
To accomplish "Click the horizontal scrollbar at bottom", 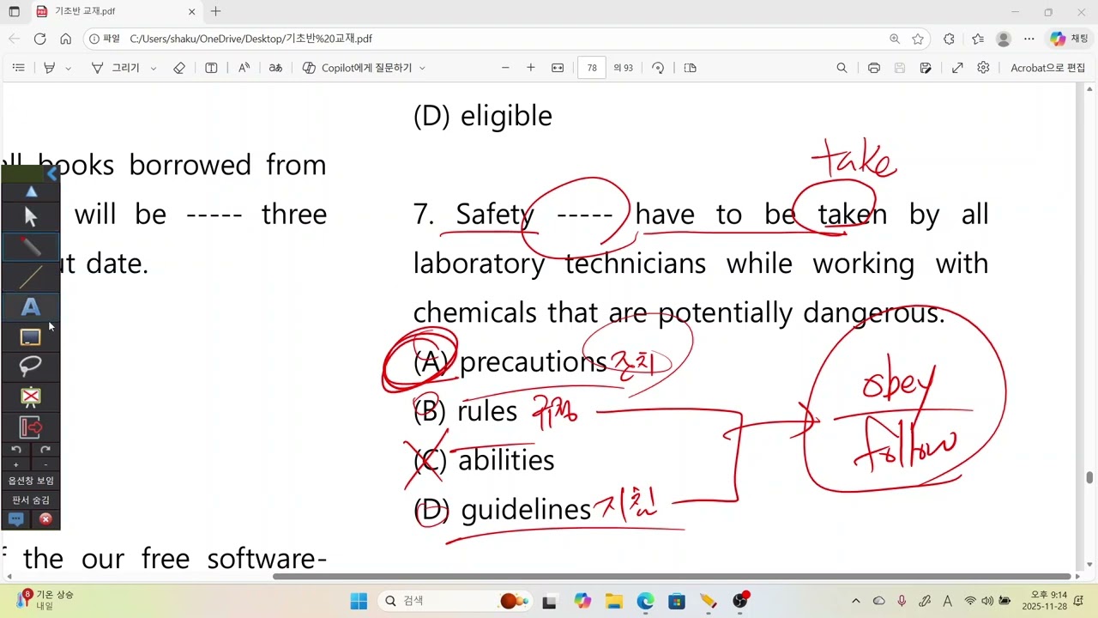I will tap(671, 576).
